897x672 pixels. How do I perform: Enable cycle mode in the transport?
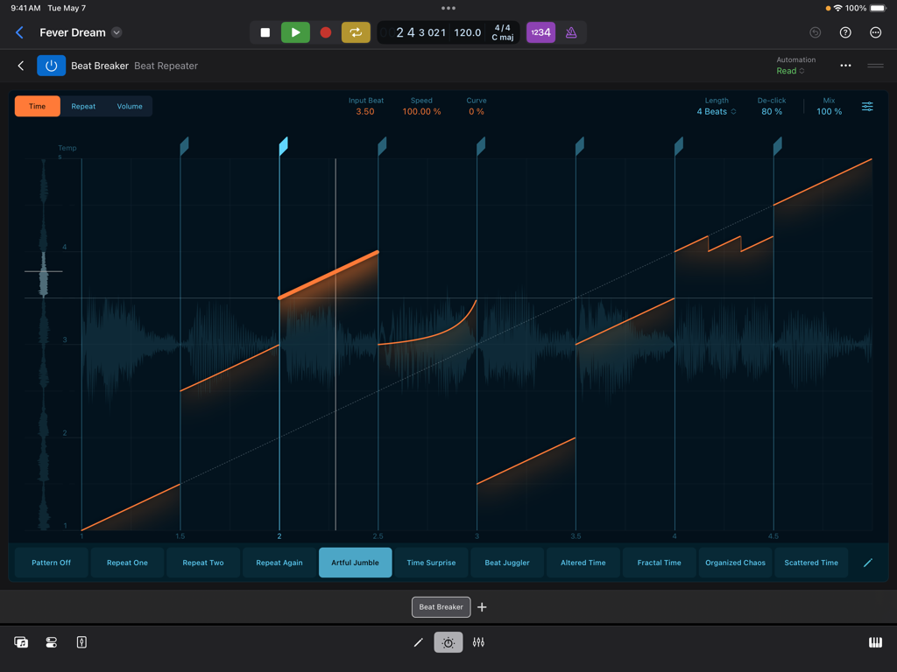[x=357, y=32]
